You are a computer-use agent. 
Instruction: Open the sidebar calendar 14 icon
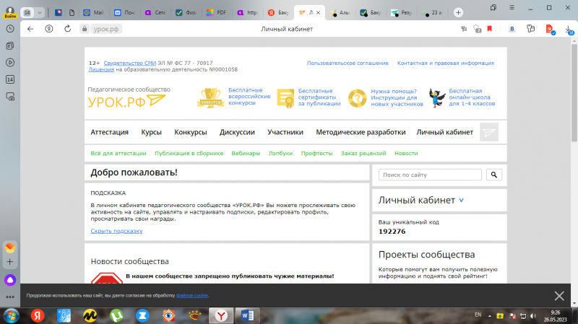click(x=10, y=79)
